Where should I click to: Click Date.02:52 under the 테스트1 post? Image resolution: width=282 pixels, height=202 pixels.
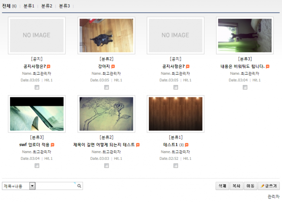coord(169,159)
